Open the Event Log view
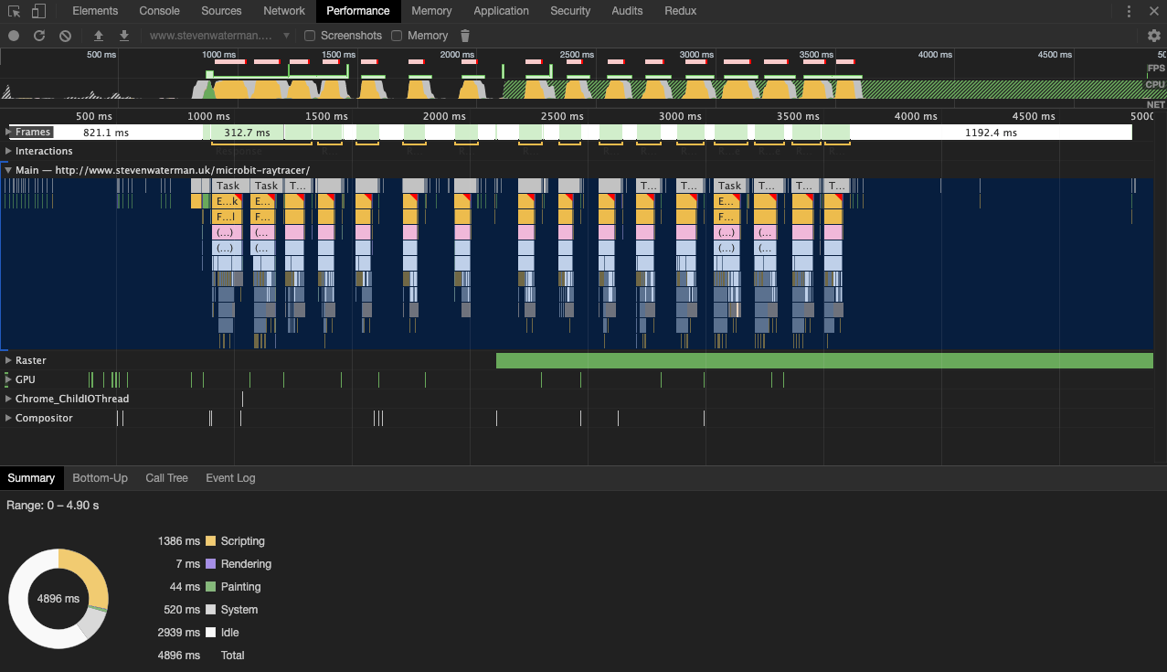 coord(230,477)
